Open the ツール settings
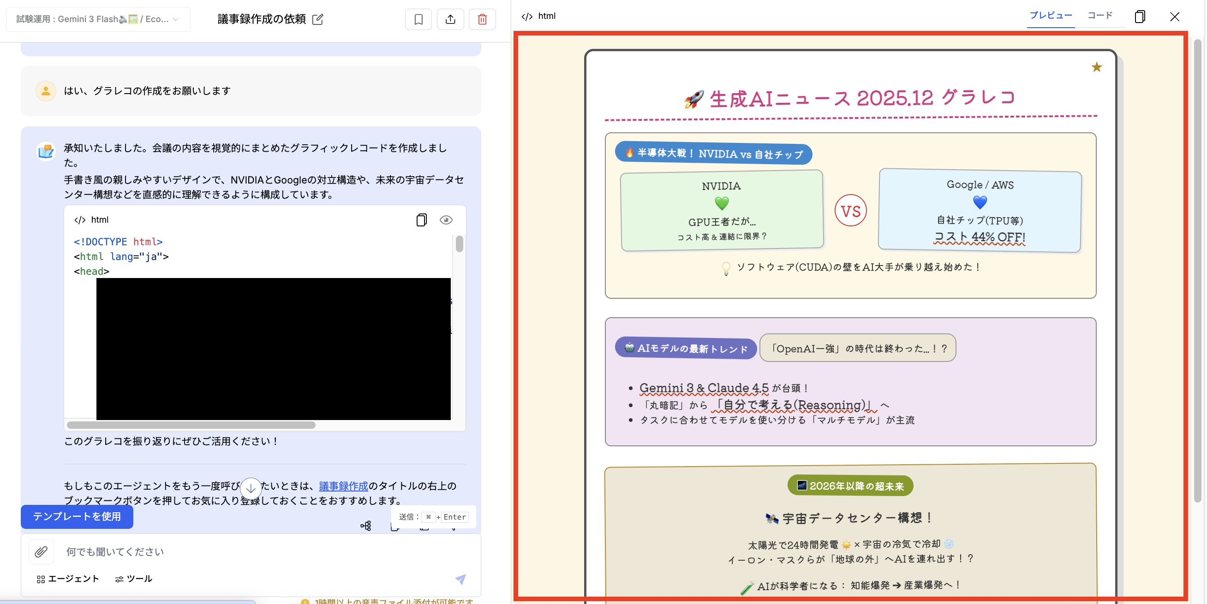The width and height of the screenshot is (1207, 604). (133, 579)
